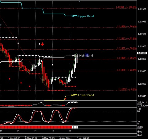The image size is (148, 139).
Task: Click the 1.11875 -> 23.6% Fibonacci label
Action: (x=127, y=70)
